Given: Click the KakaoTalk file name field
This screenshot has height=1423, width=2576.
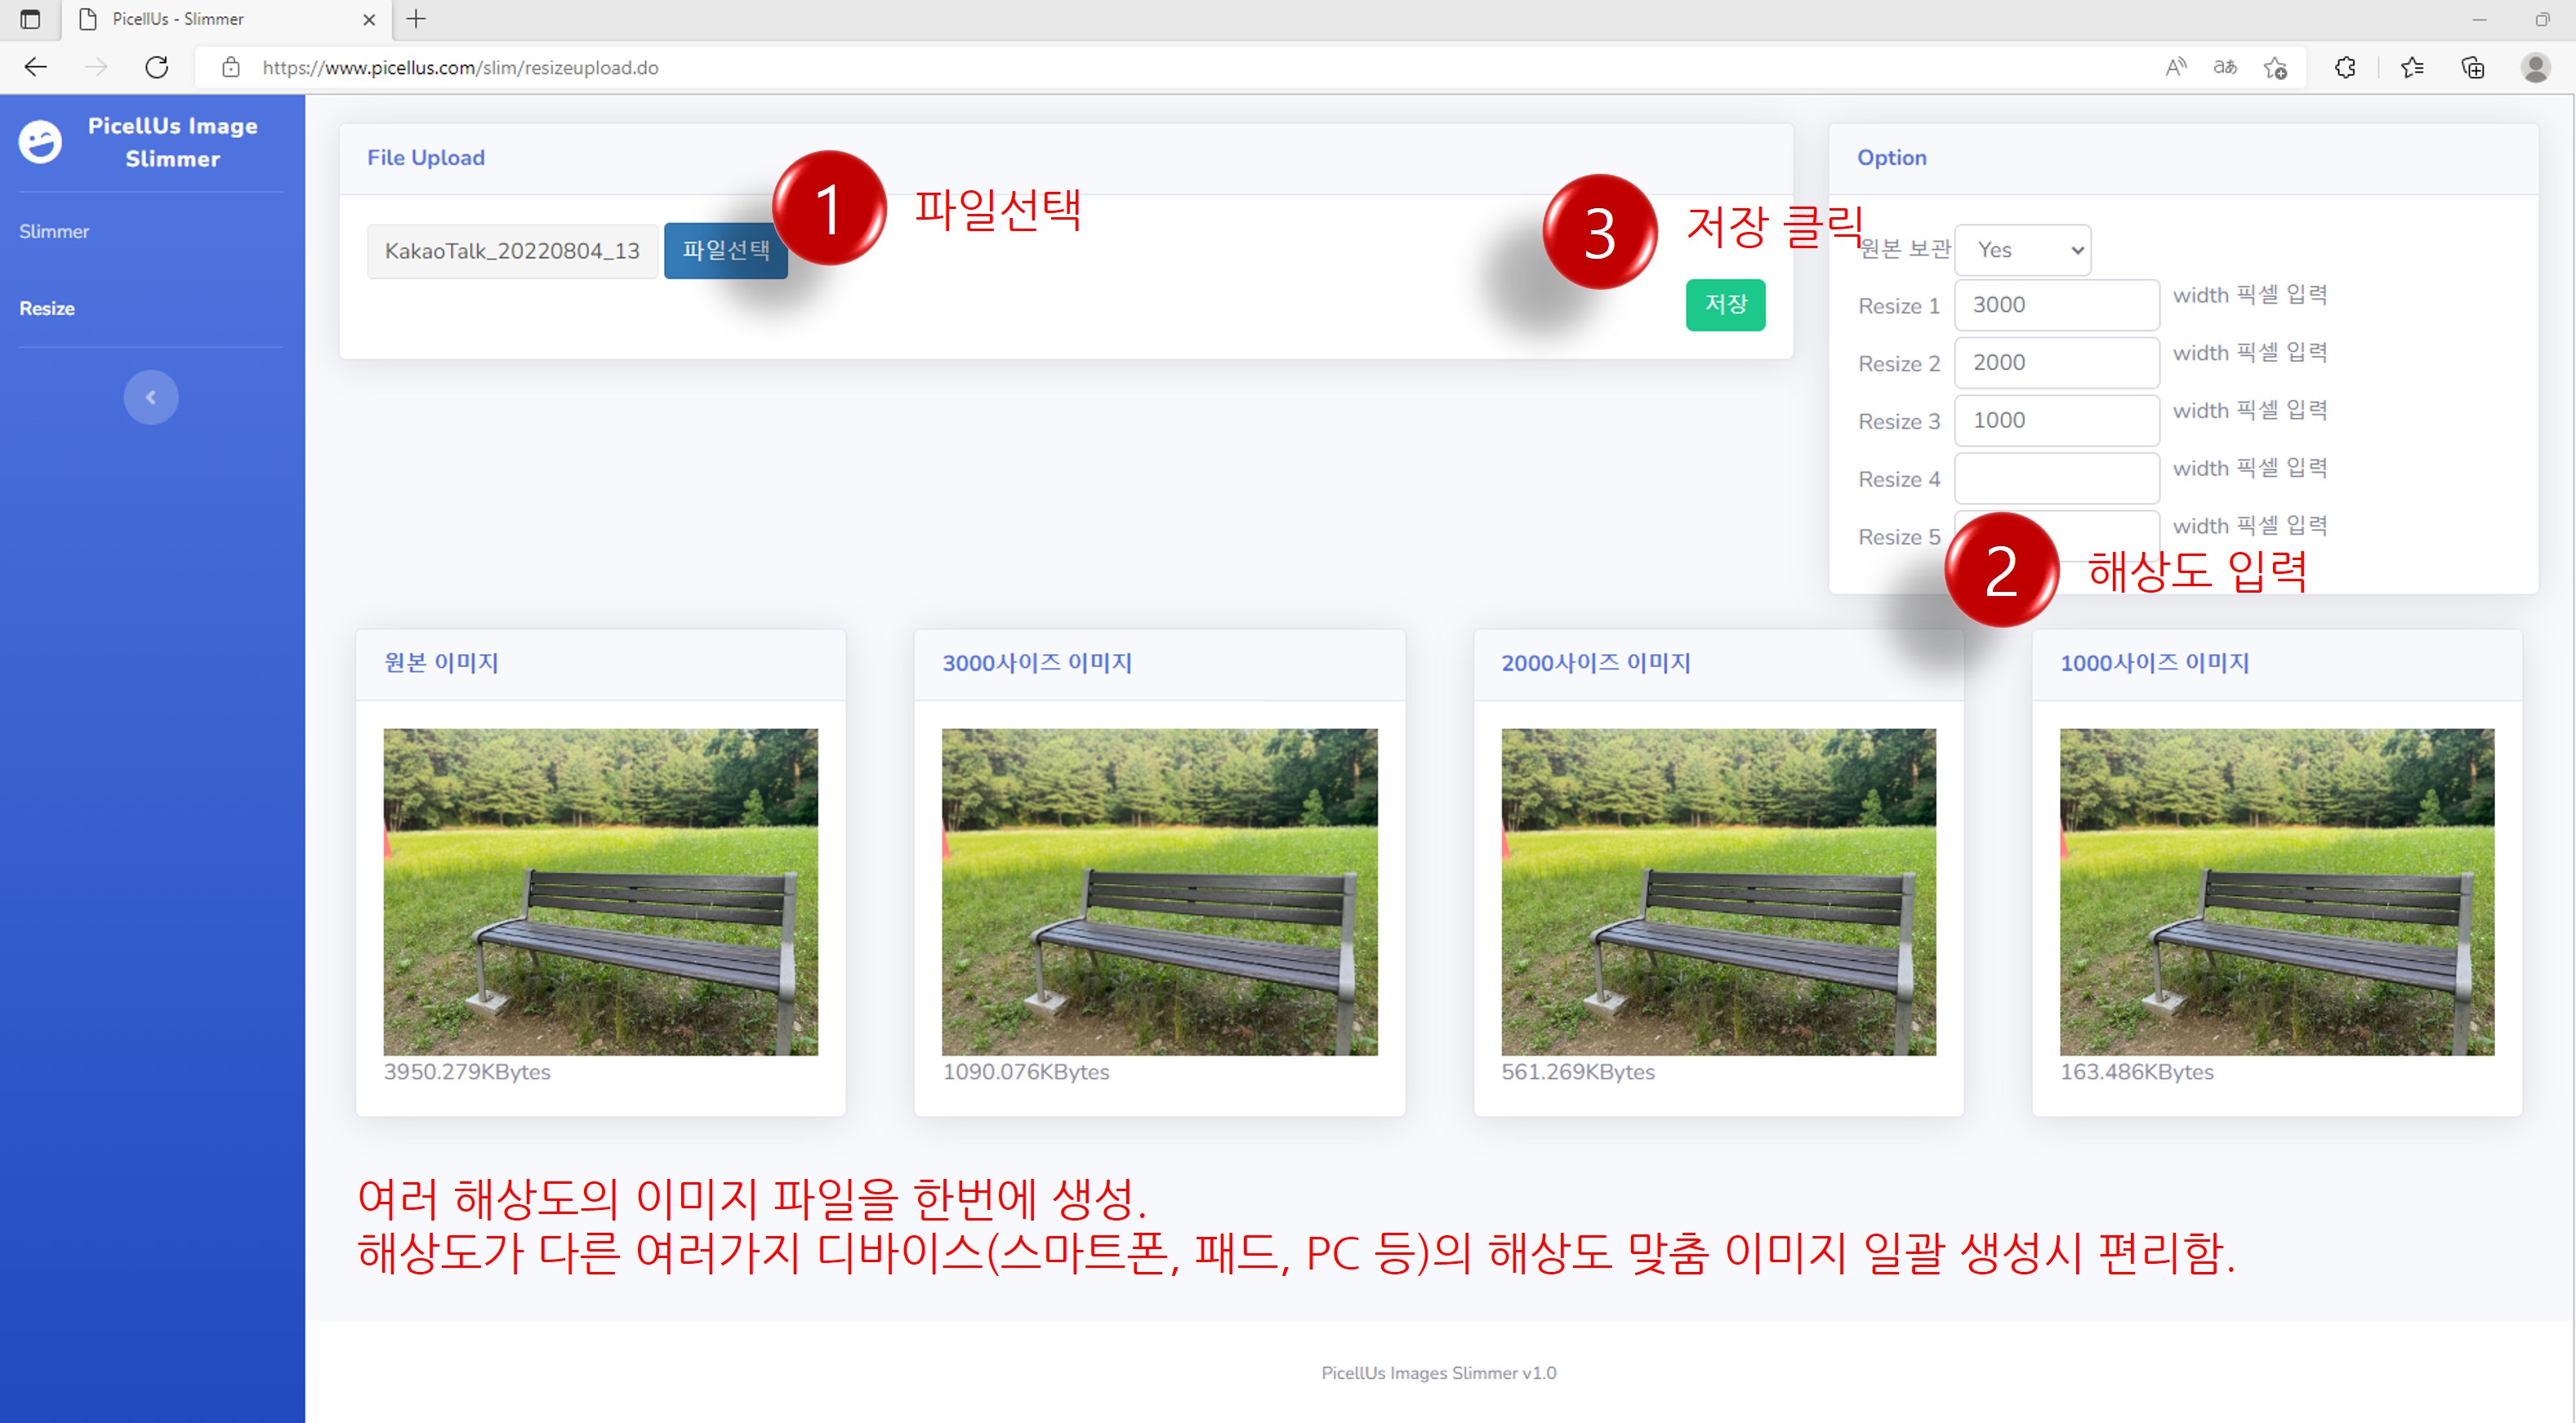Looking at the screenshot, I should [512, 251].
